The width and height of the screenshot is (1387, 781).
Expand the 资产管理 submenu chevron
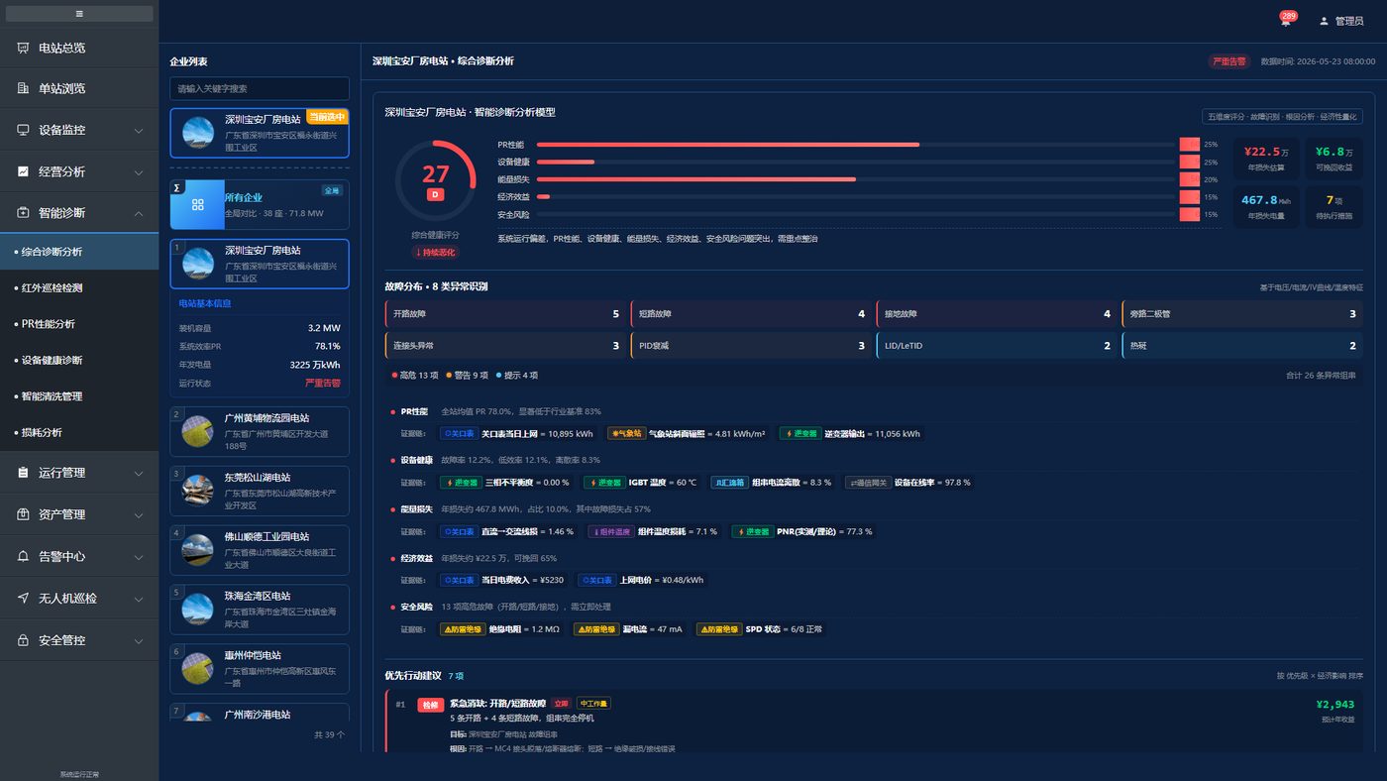tap(139, 514)
